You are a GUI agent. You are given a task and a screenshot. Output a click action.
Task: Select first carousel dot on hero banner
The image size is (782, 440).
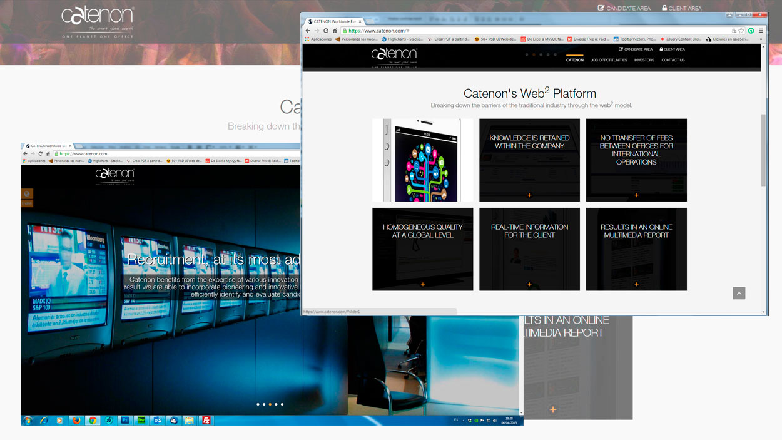[x=258, y=404]
